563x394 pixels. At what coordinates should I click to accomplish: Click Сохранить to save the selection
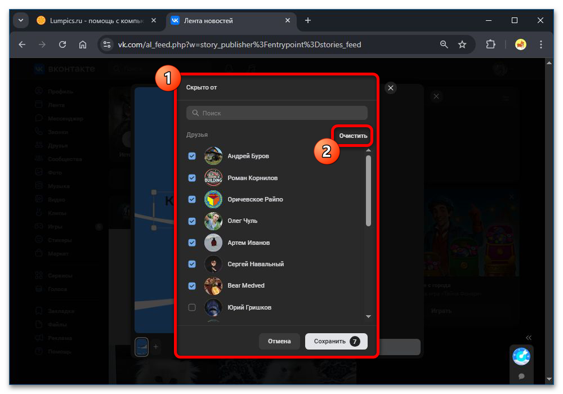click(336, 341)
